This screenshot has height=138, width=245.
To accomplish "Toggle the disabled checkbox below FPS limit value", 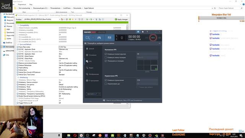I will tap(137, 87).
